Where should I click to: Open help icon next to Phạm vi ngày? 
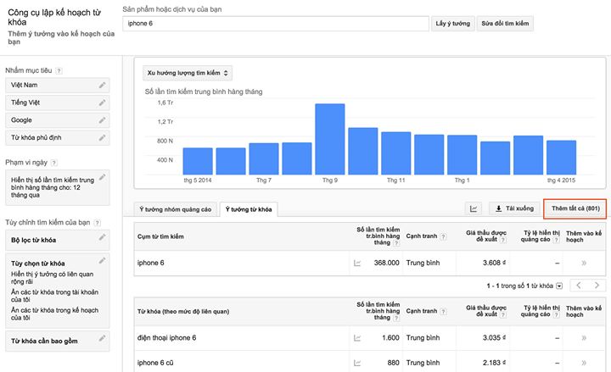(x=54, y=163)
